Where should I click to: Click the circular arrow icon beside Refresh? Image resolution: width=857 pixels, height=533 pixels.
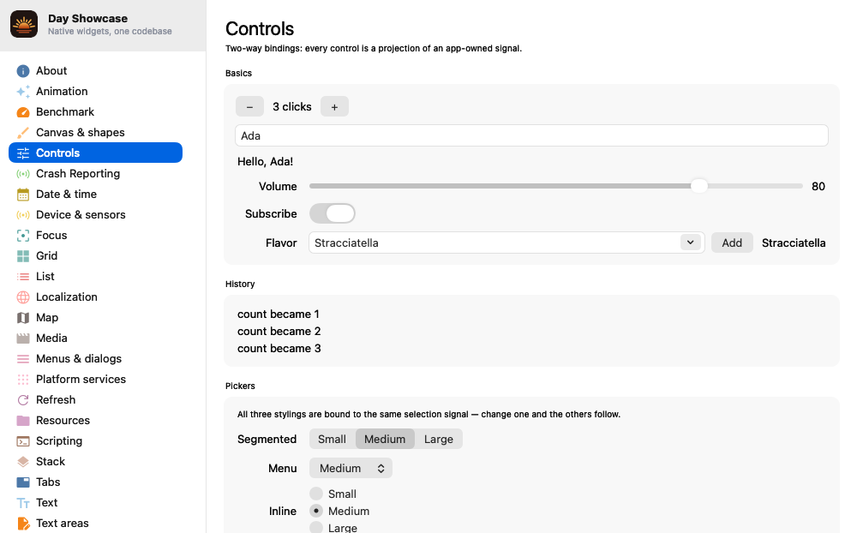click(23, 400)
